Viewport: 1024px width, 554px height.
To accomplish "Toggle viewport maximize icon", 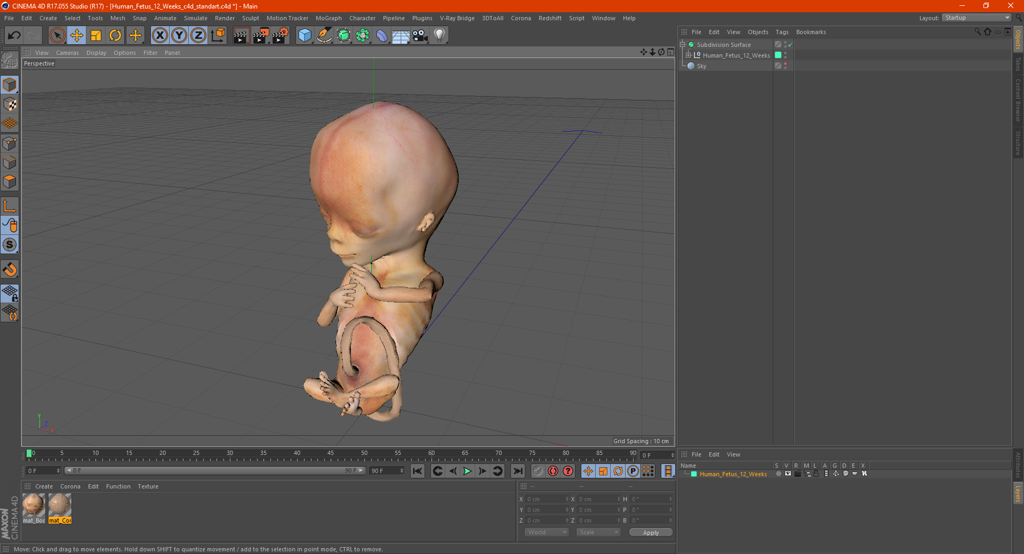I will tap(670, 52).
